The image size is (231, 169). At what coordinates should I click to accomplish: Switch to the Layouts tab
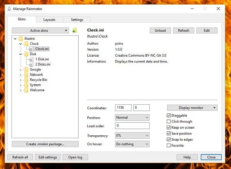click(49, 20)
